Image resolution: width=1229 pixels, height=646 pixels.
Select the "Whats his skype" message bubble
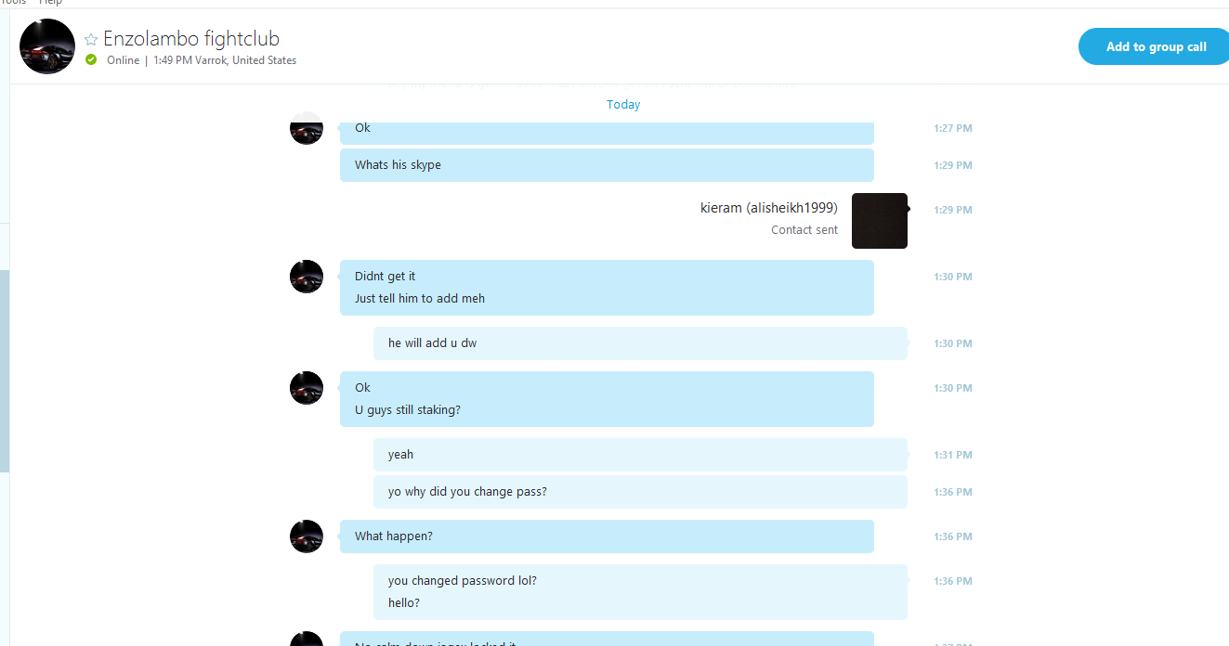[607, 165]
